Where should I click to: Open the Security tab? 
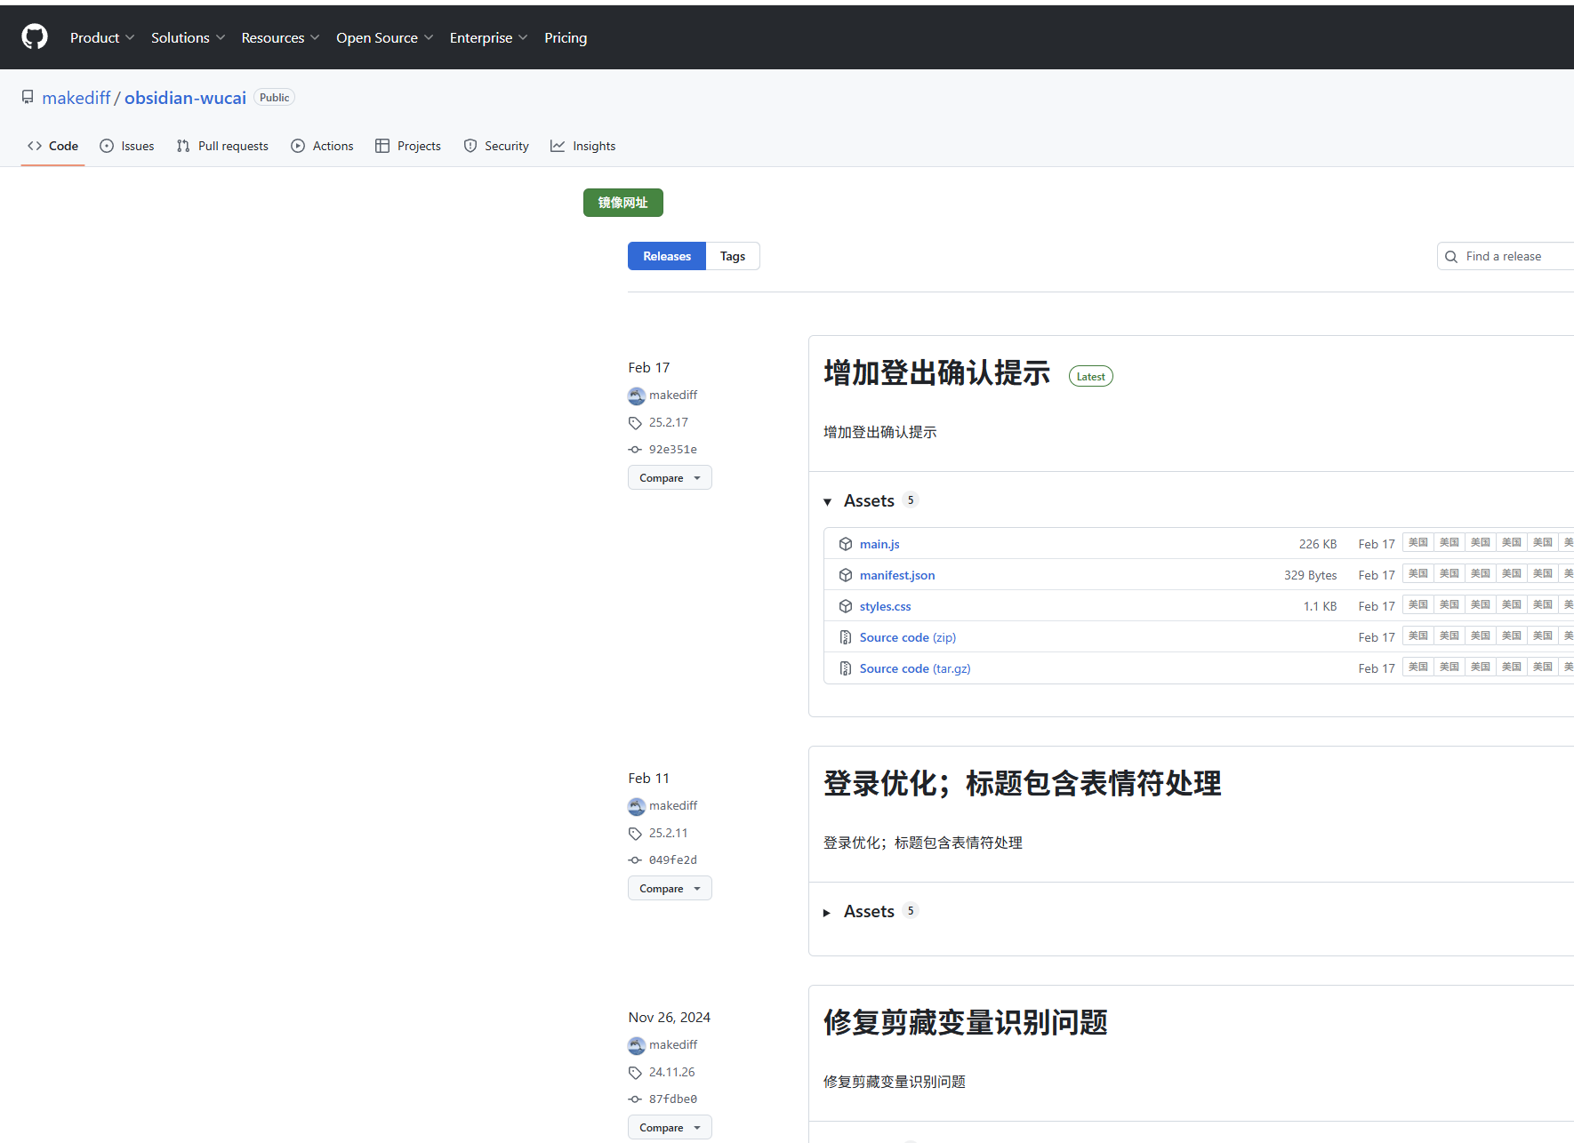coord(496,146)
